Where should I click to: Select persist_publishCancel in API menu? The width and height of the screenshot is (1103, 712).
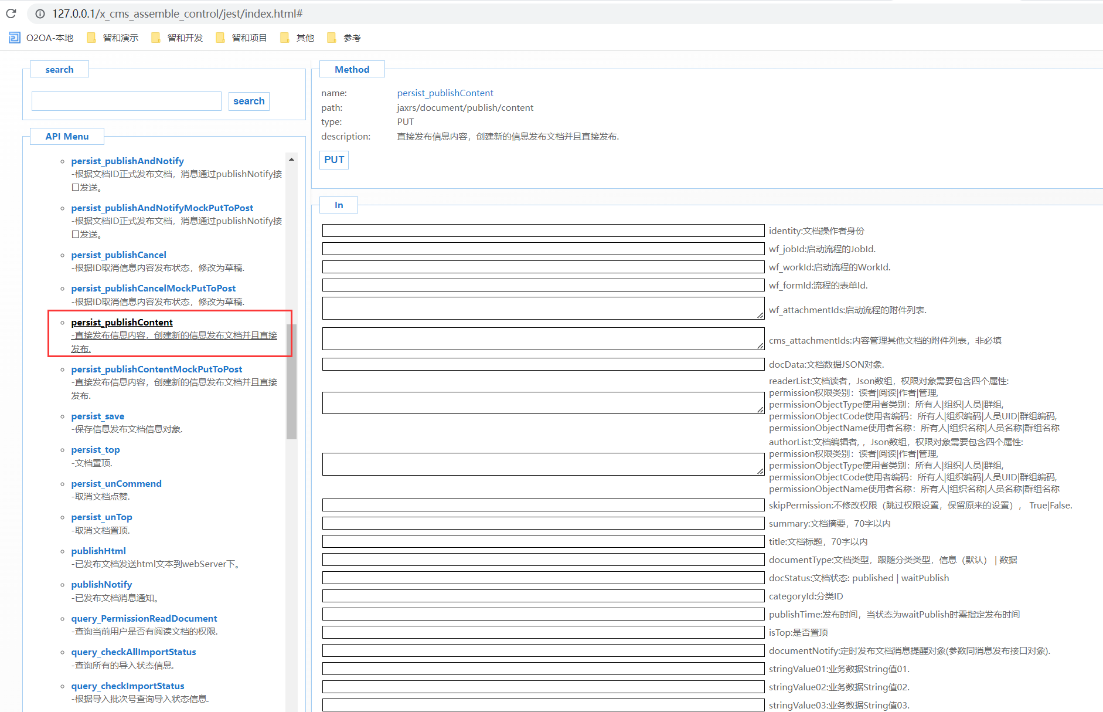click(x=119, y=255)
